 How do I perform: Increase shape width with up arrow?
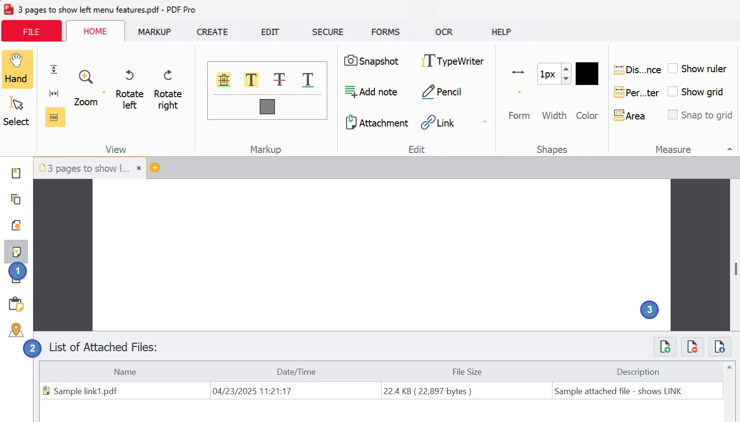click(566, 68)
